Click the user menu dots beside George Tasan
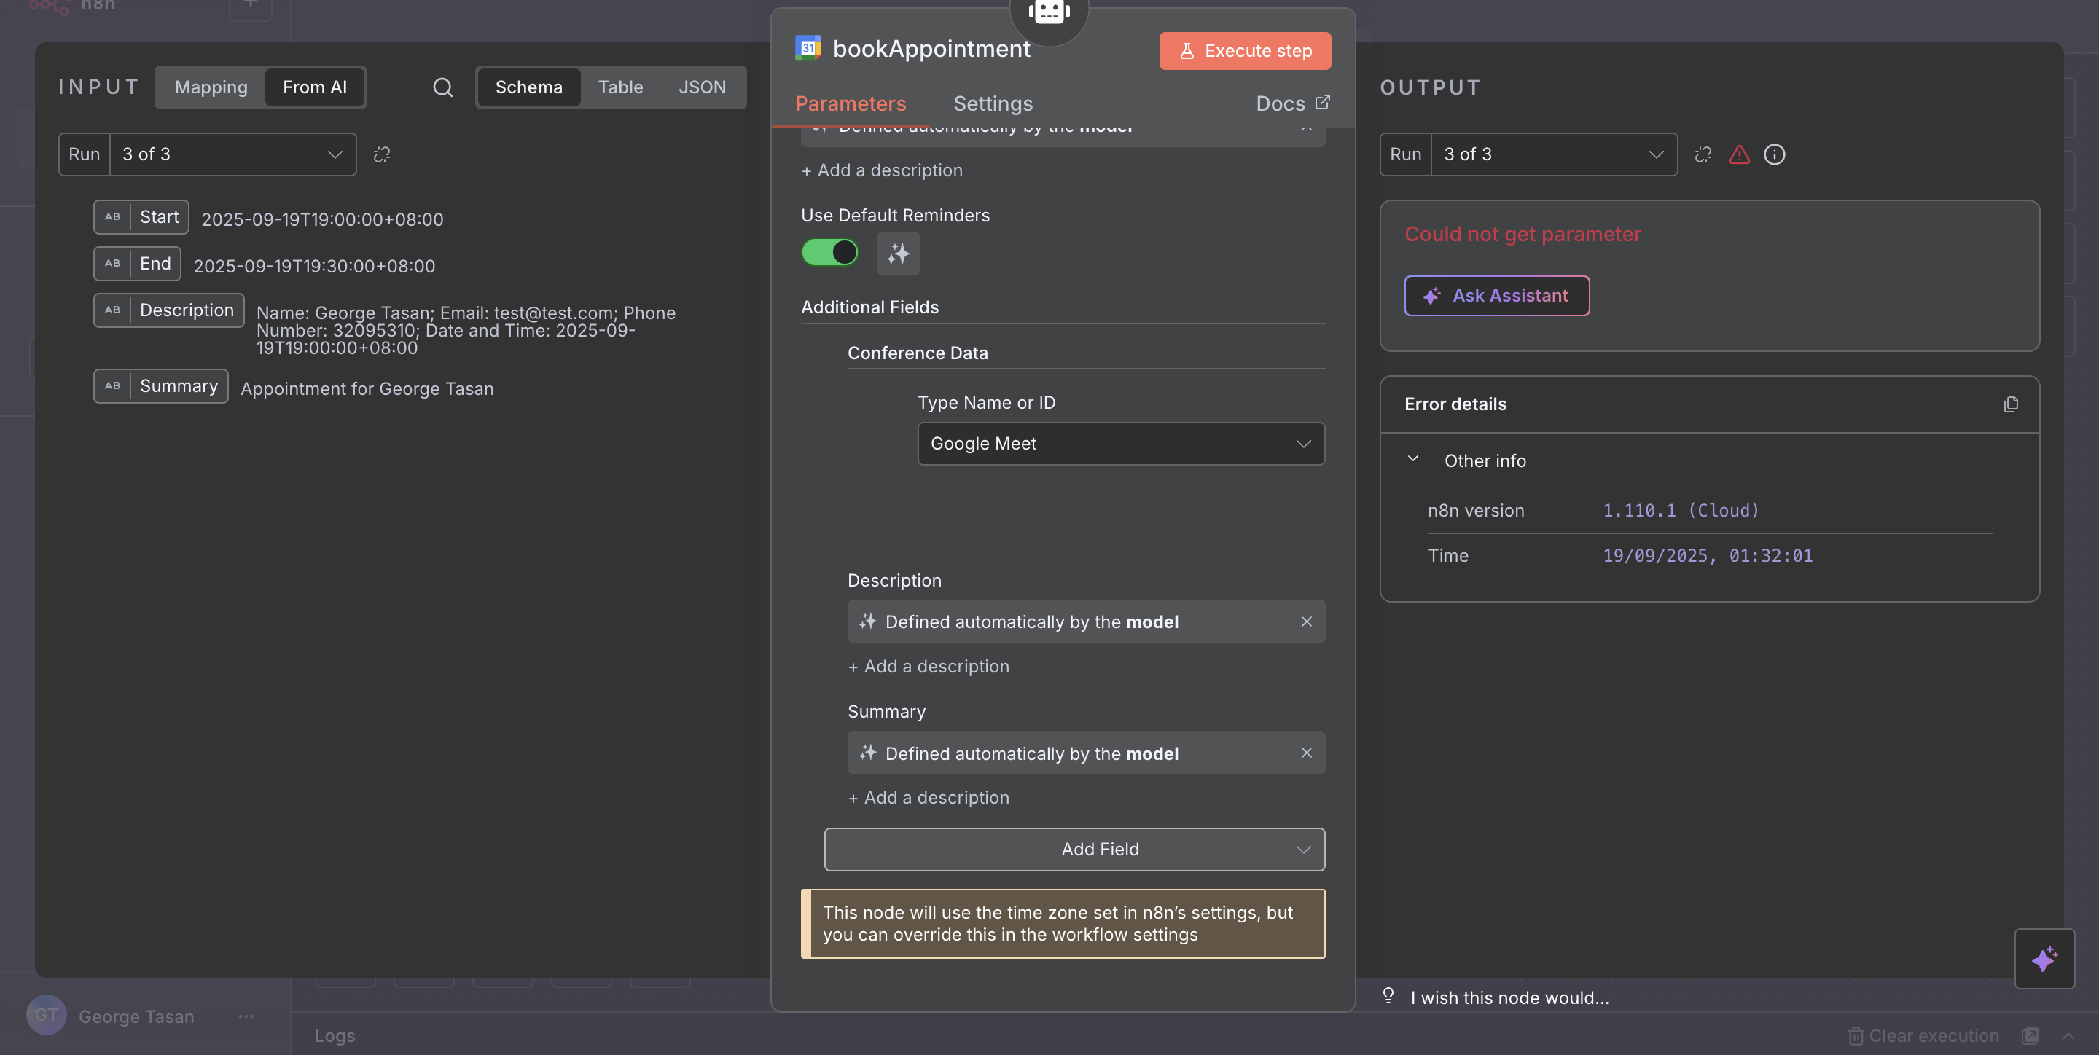2099x1055 pixels. coord(246,1016)
